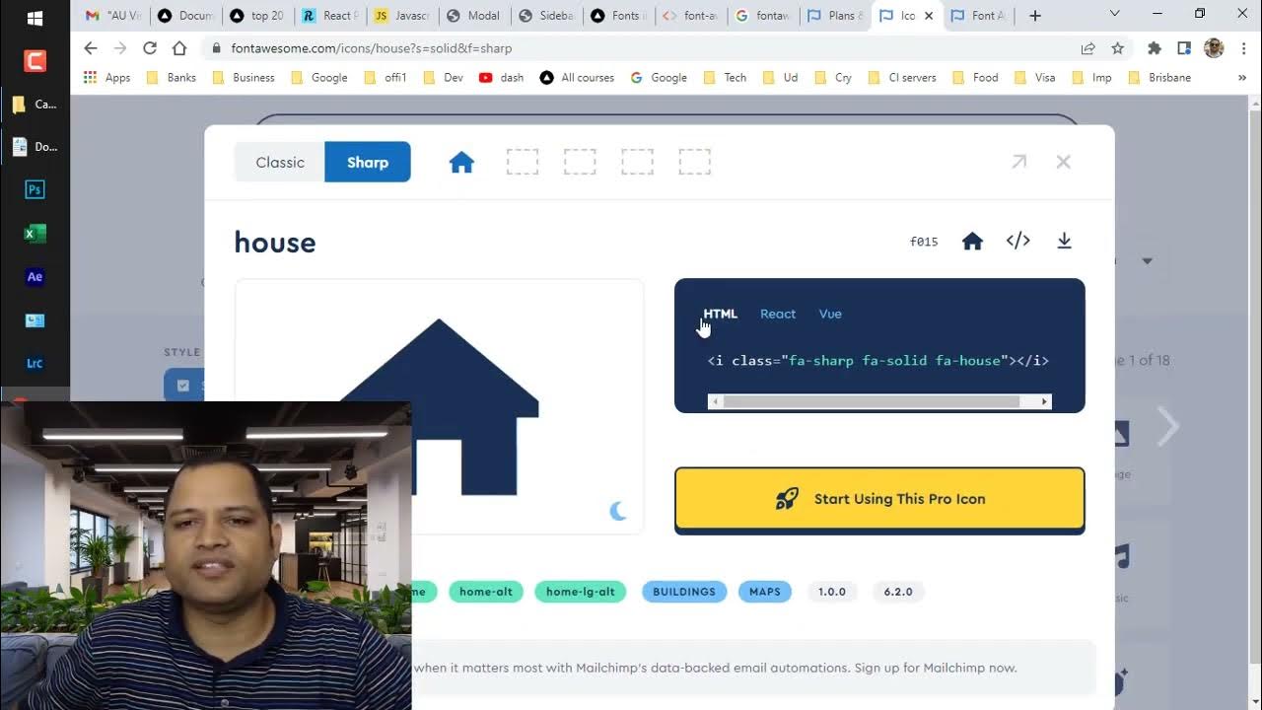The width and height of the screenshot is (1262, 710).
Task: Show more bookmarks chevron
Action: (x=1241, y=78)
